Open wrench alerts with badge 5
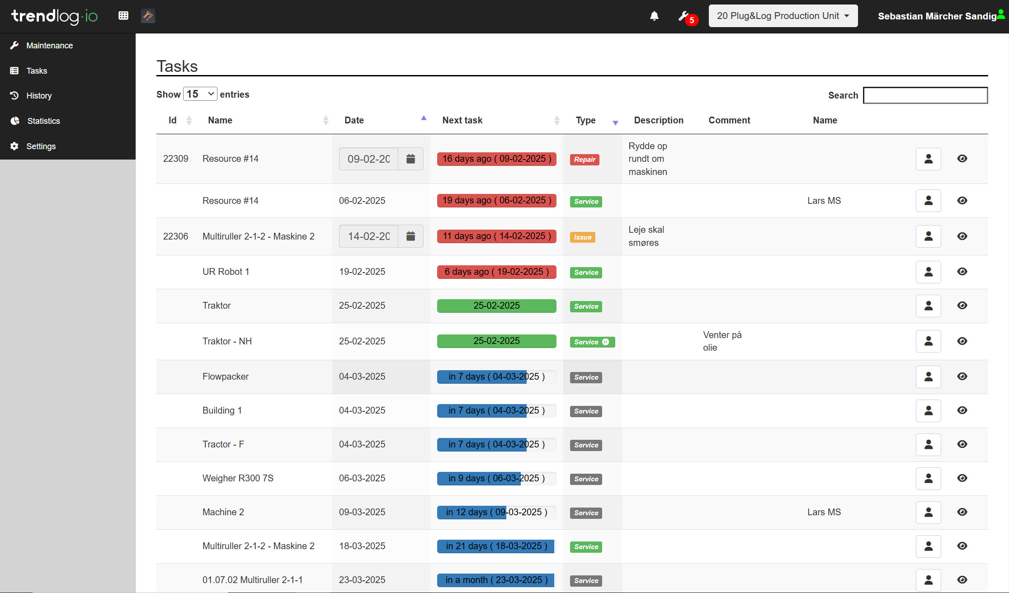This screenshot has width=1009, height=593. pos(687,17)
